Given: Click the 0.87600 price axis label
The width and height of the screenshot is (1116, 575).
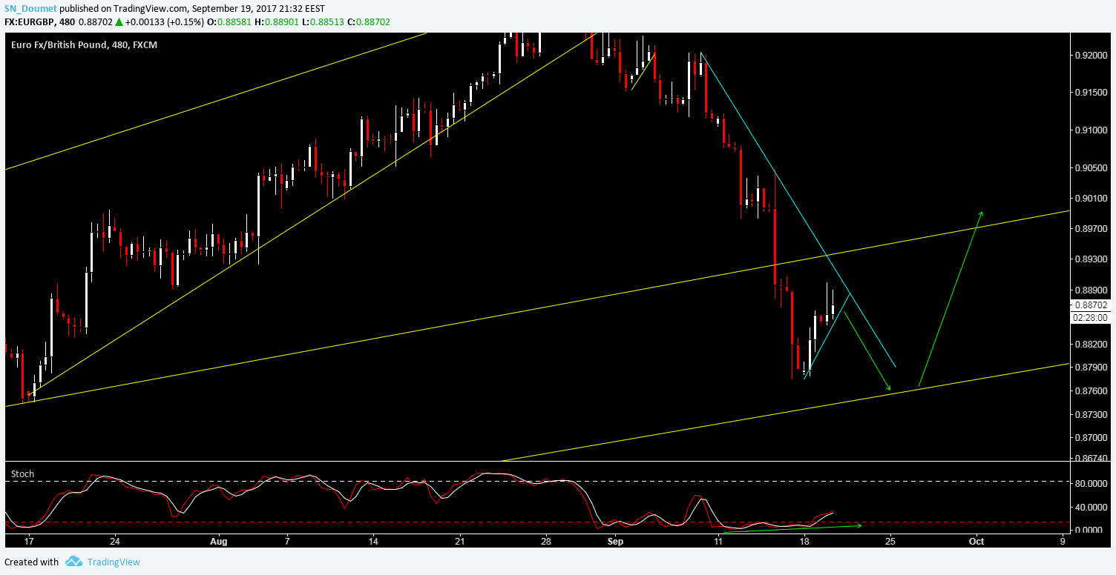Looking at the screenshot, I should pyautogui.click(x=1092, y=390).
